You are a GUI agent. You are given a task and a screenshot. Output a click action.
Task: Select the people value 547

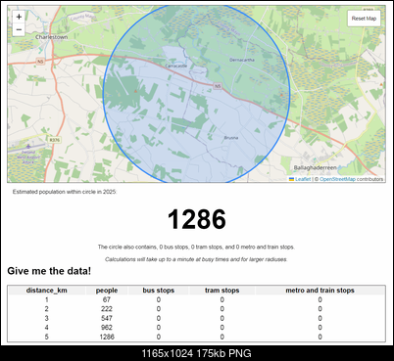[x=107, y=318]
